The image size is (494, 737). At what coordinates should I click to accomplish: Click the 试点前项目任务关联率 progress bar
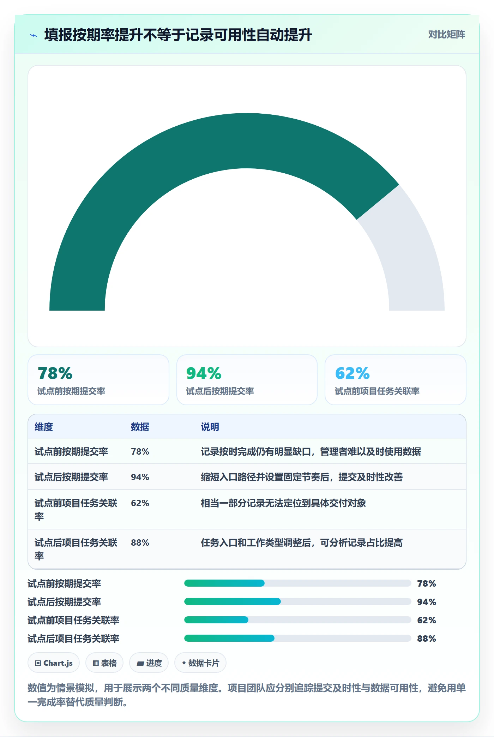coord(297,620)
